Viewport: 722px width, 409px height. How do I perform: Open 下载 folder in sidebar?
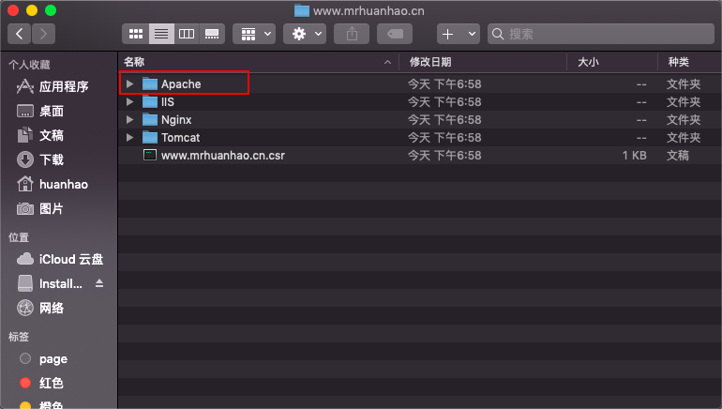pos(52,159)
